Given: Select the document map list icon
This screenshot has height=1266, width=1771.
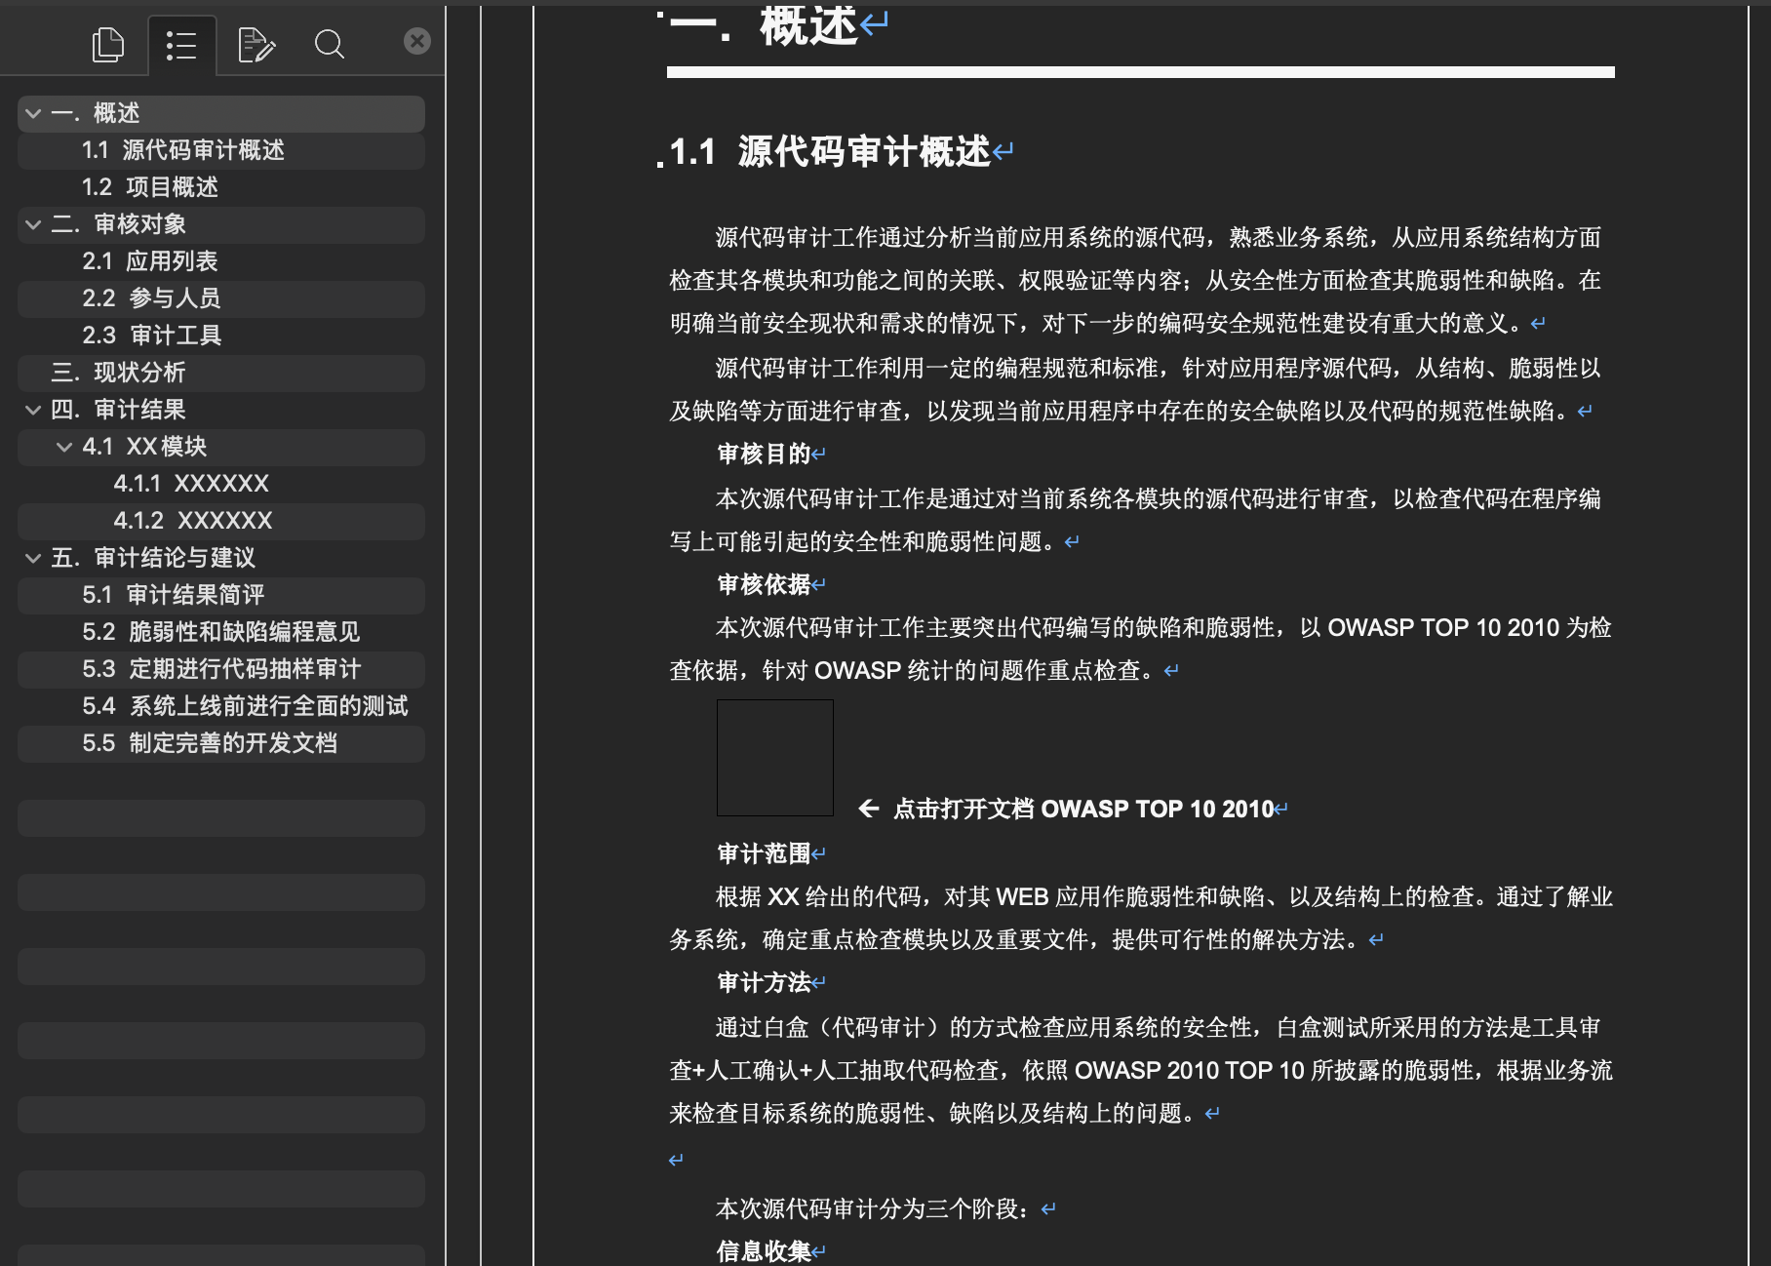Looking at the screenshot, I should tap(181, 45).
